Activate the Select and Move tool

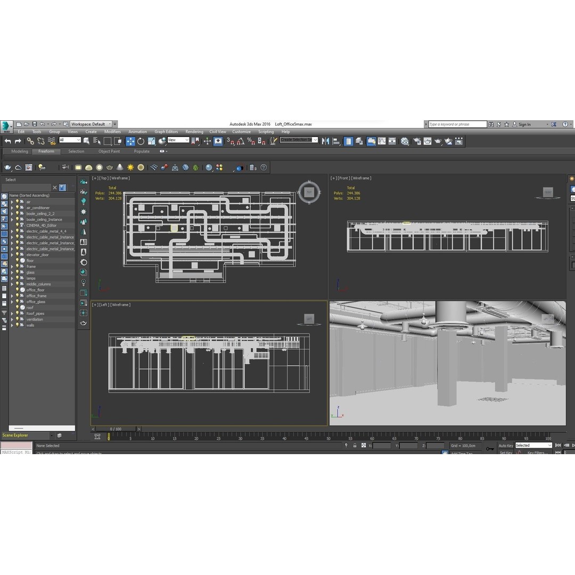click(130, 141)
